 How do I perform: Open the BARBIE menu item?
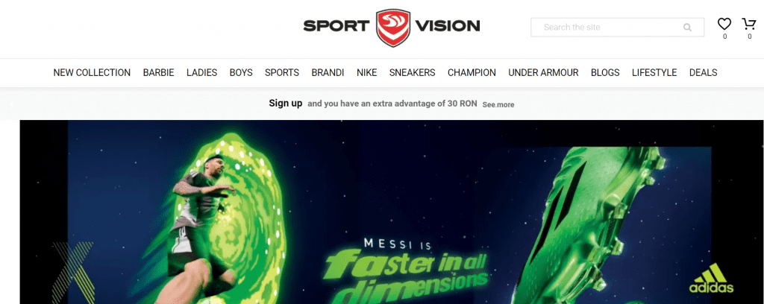point(158,73)
